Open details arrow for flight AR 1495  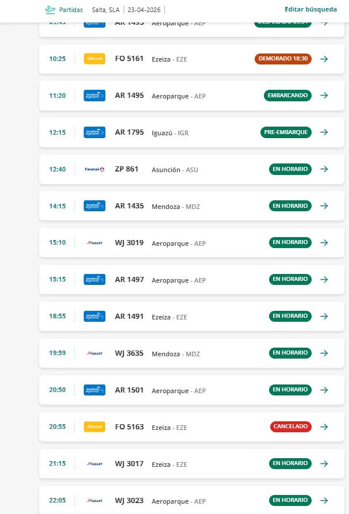coord(324,96)
